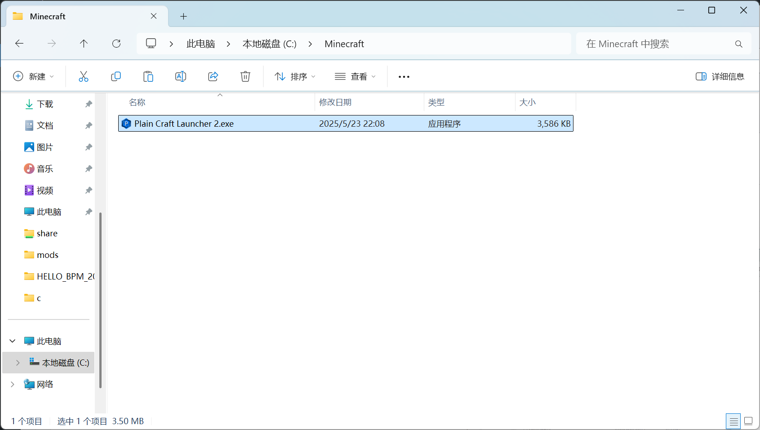Click the Share icon in toolbar

pos(213,76)
